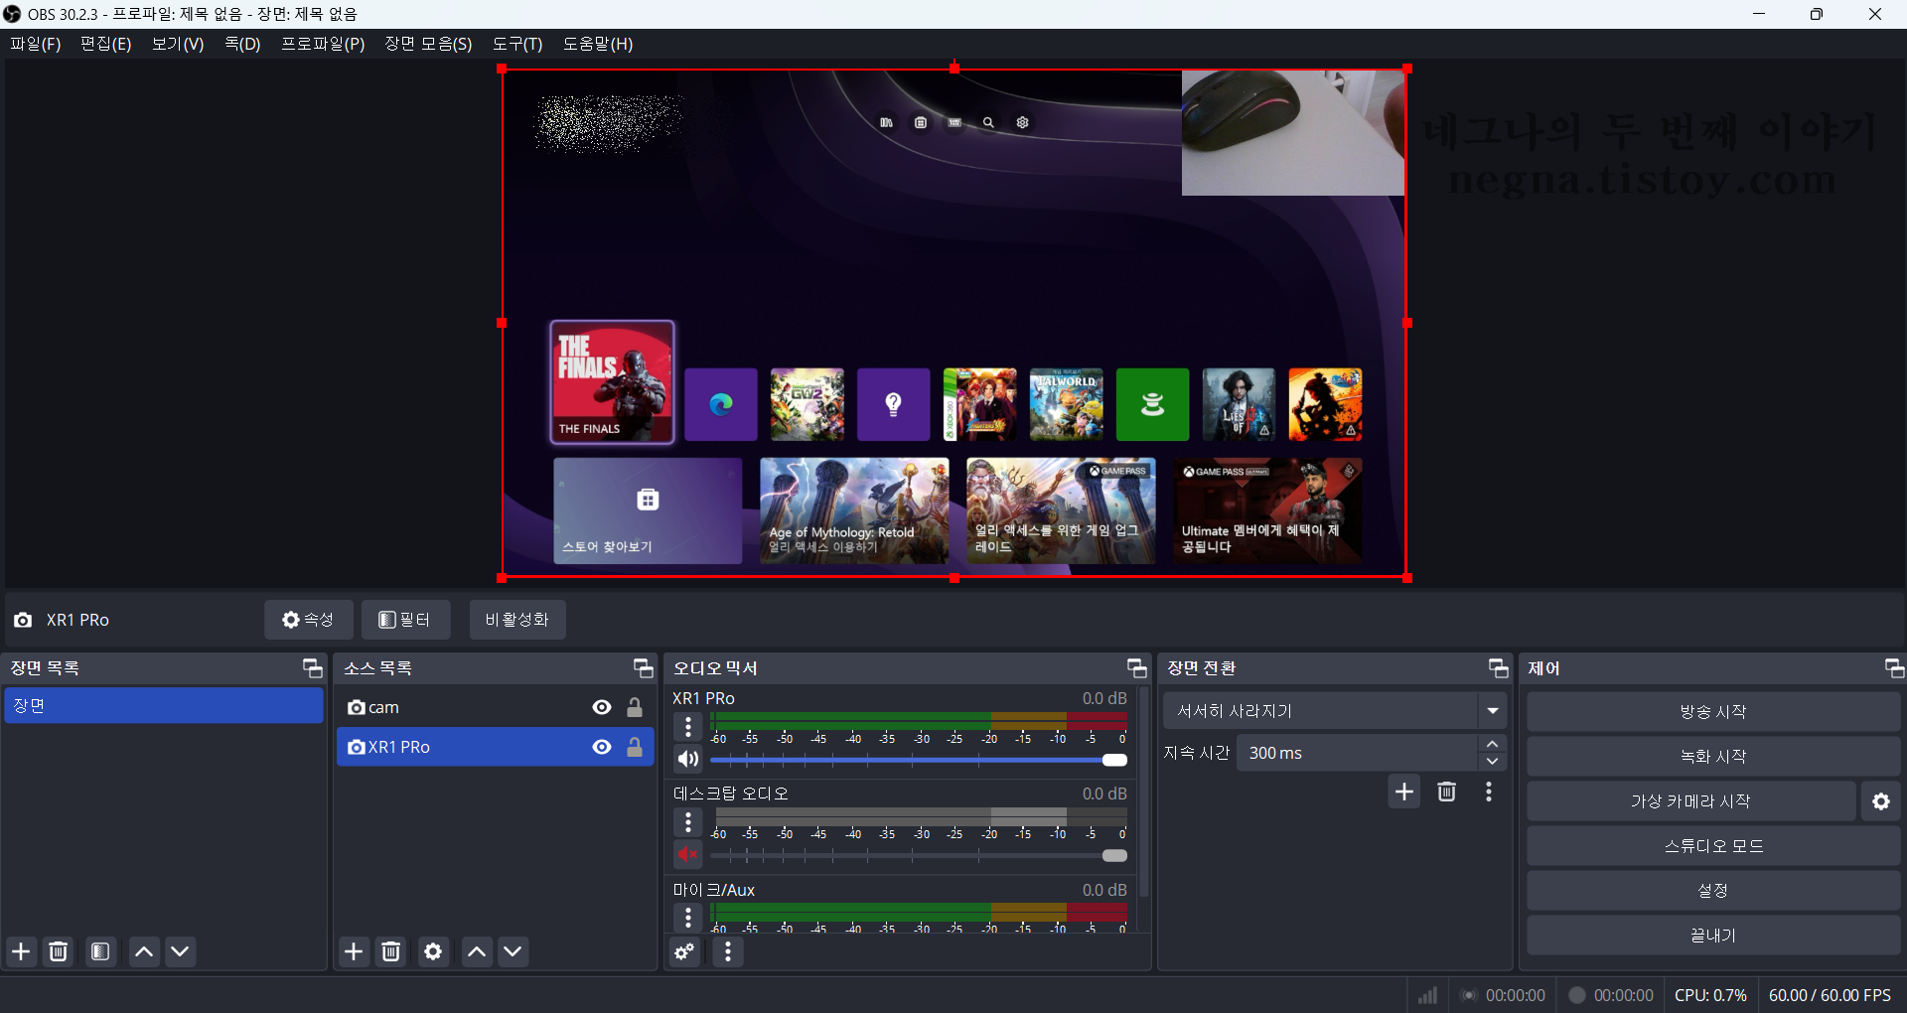Mute XR1 PRo audio speaker icon

click(688, 760)
